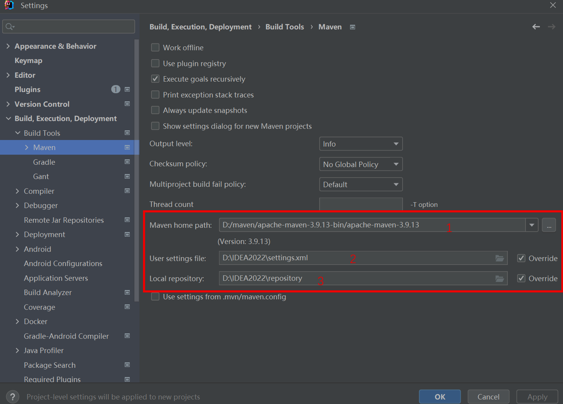The image size is (563, 404).
Task: Click the Plugins update badge
Action: (115, 89)
